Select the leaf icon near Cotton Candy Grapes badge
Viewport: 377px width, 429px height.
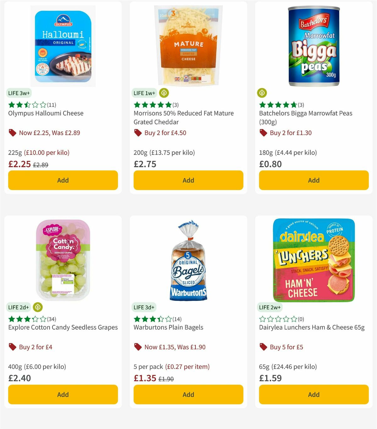click(38, 307)
